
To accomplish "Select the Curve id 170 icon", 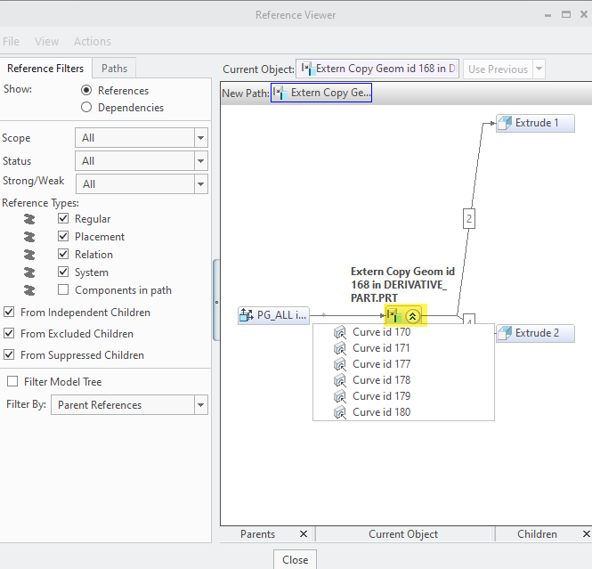I will point(339,332).
